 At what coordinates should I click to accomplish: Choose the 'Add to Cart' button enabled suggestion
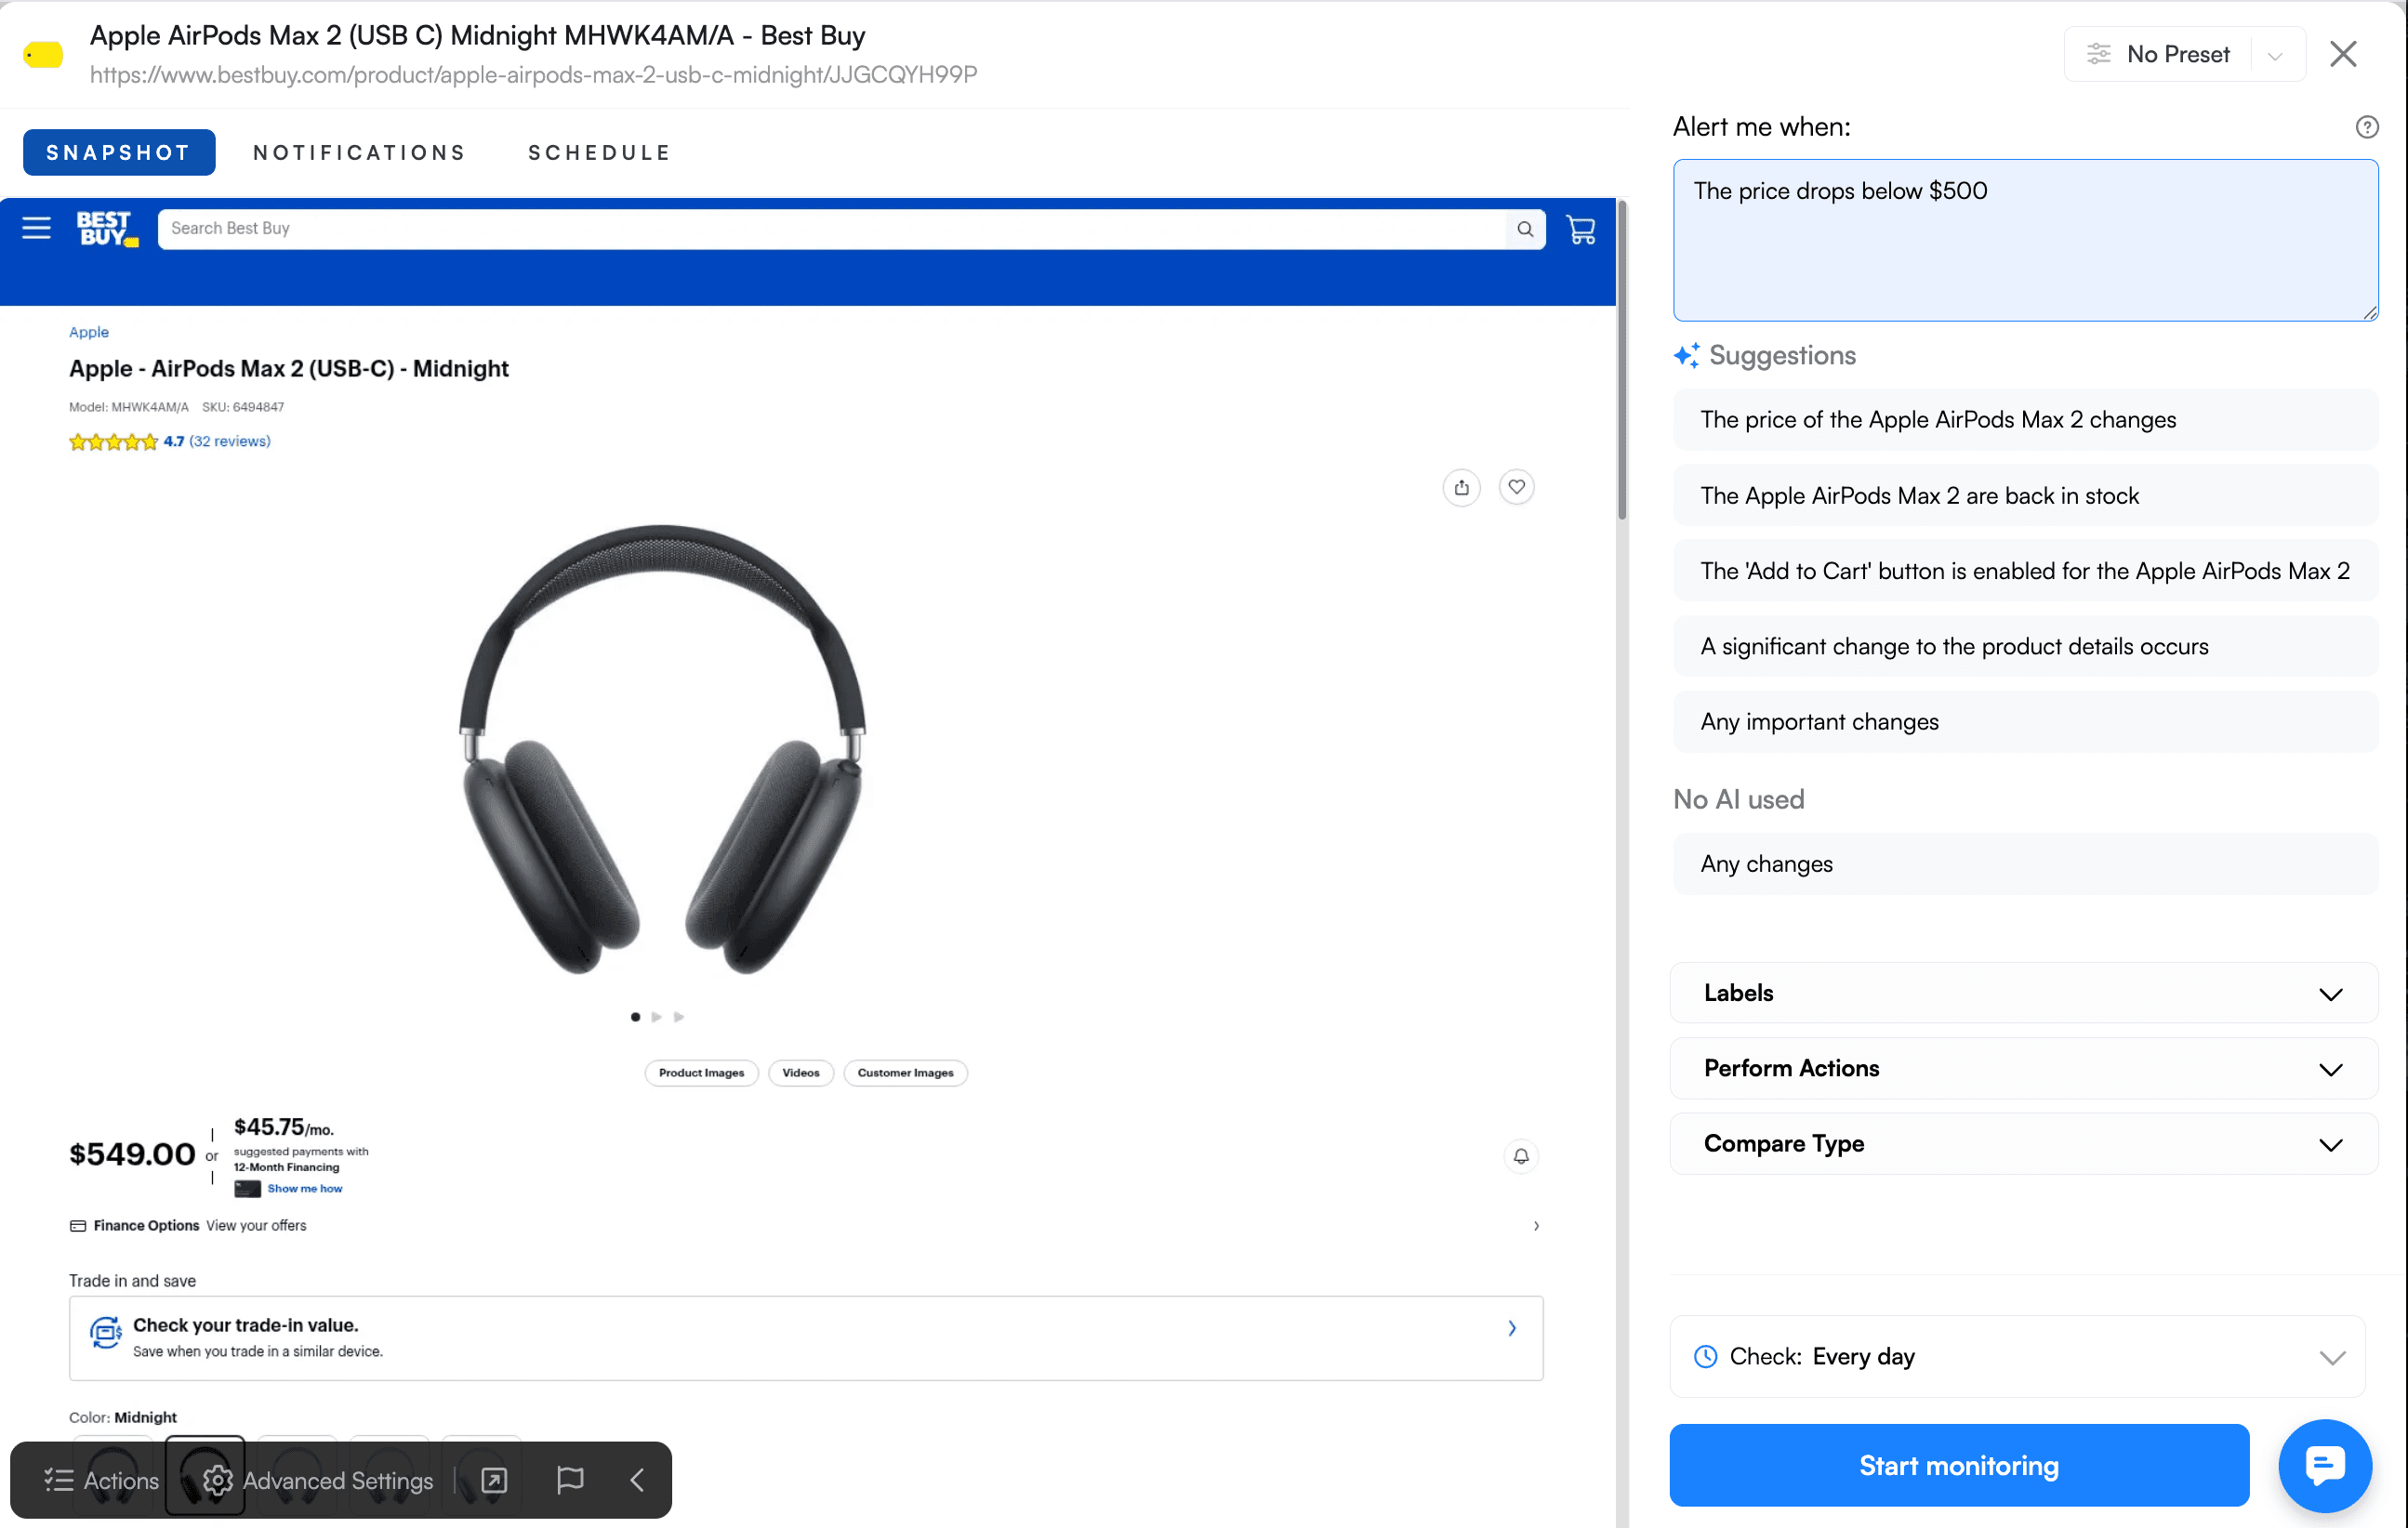point(2025,571)
